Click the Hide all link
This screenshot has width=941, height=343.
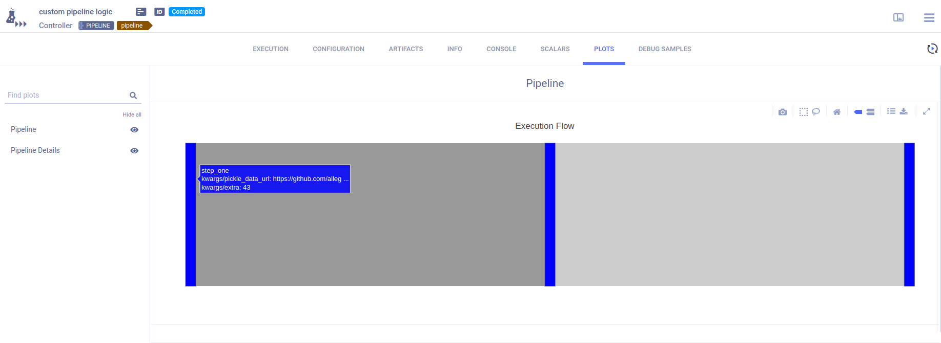pos(132,115)
